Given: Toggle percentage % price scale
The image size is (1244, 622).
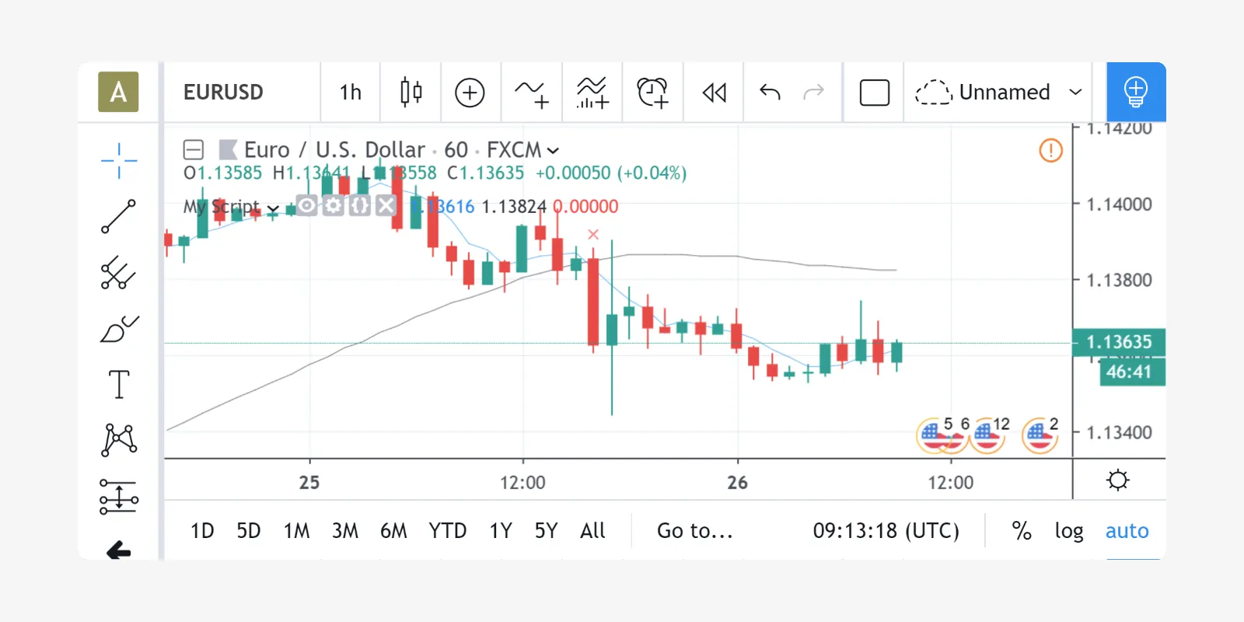Looking at the screenshot, I should click(x=1022, y=531).
